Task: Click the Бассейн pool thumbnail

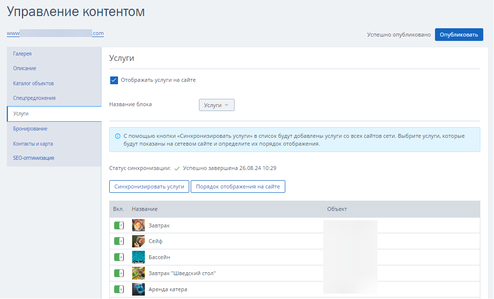Action: [x=138, y=257]
